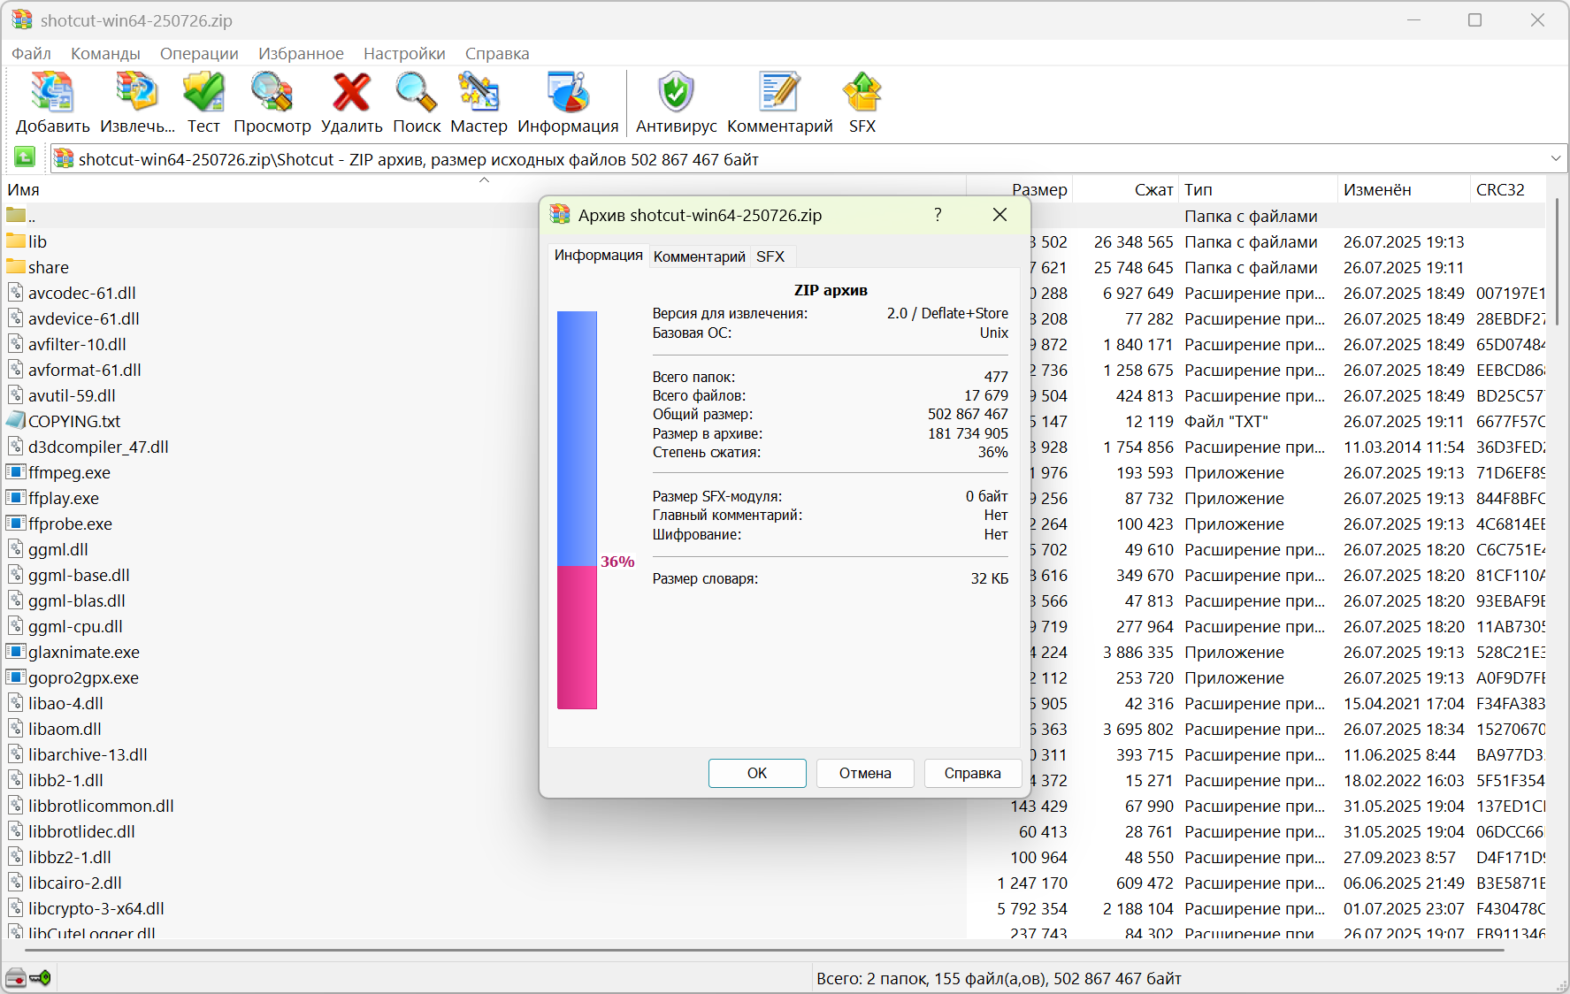Click the Справка button in dialog
The height and width of the screenshot is (994, 1570).
tap(972, 773)
